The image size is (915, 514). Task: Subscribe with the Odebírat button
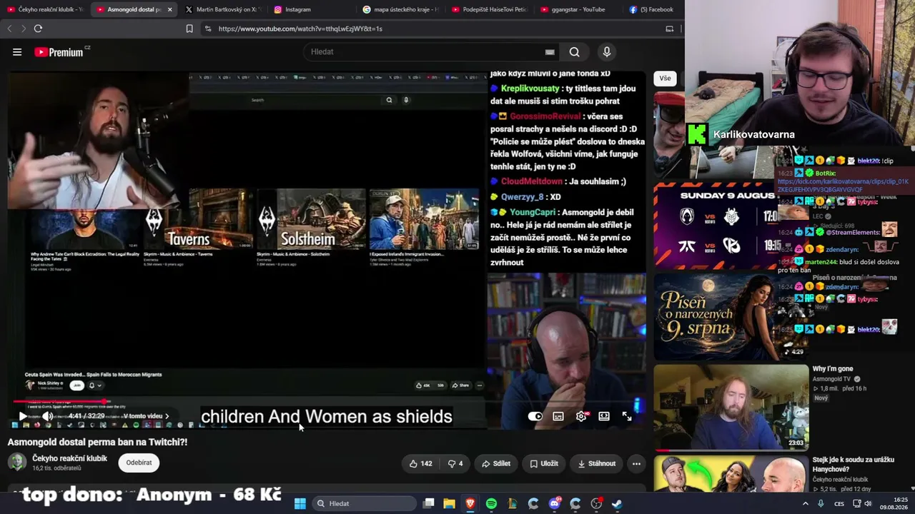(139, 463)
